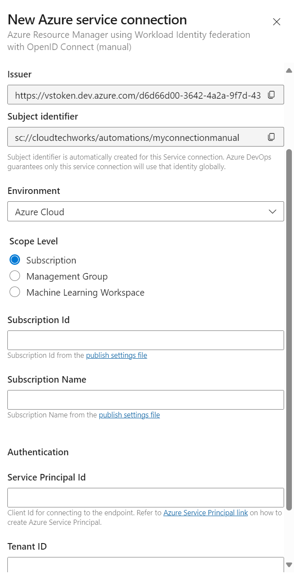Click the scroll-down arrow on the scrollbar
The height and width of the screenshot is (587, 301).
tap(289, 564)
